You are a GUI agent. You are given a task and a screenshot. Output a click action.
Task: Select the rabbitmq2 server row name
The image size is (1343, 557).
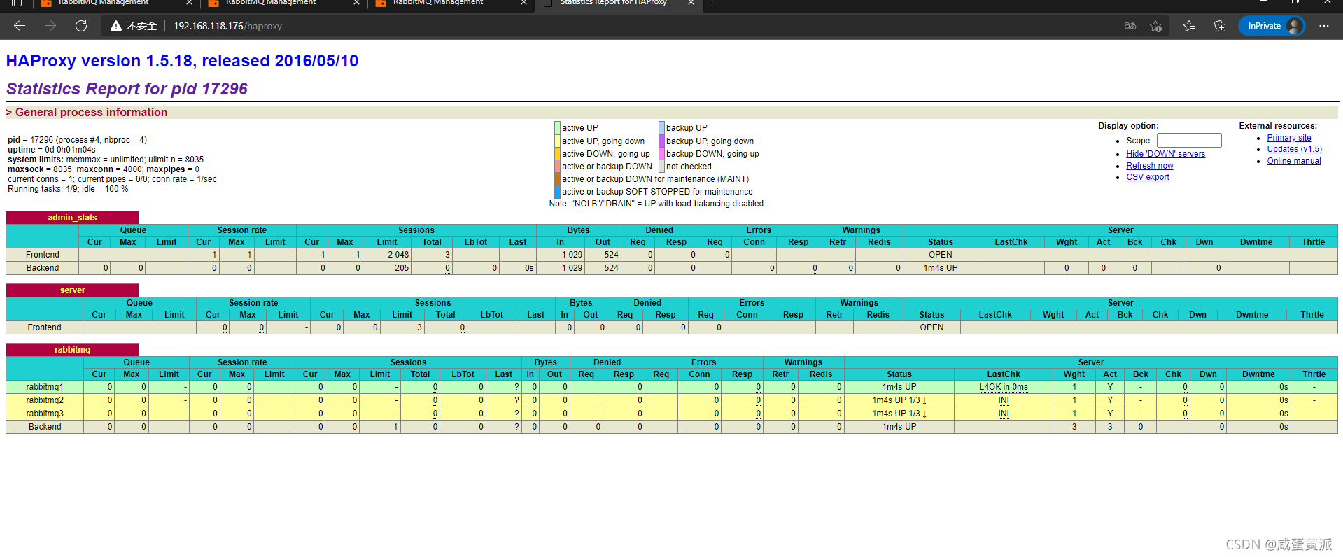(x=45, y=400)
